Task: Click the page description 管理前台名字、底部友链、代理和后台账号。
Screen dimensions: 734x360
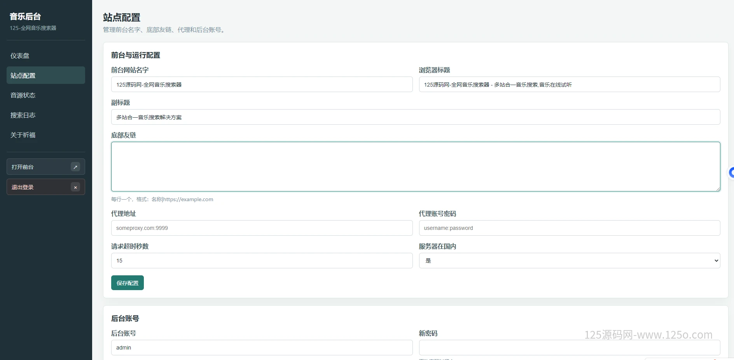Action: tap(165, 30)
